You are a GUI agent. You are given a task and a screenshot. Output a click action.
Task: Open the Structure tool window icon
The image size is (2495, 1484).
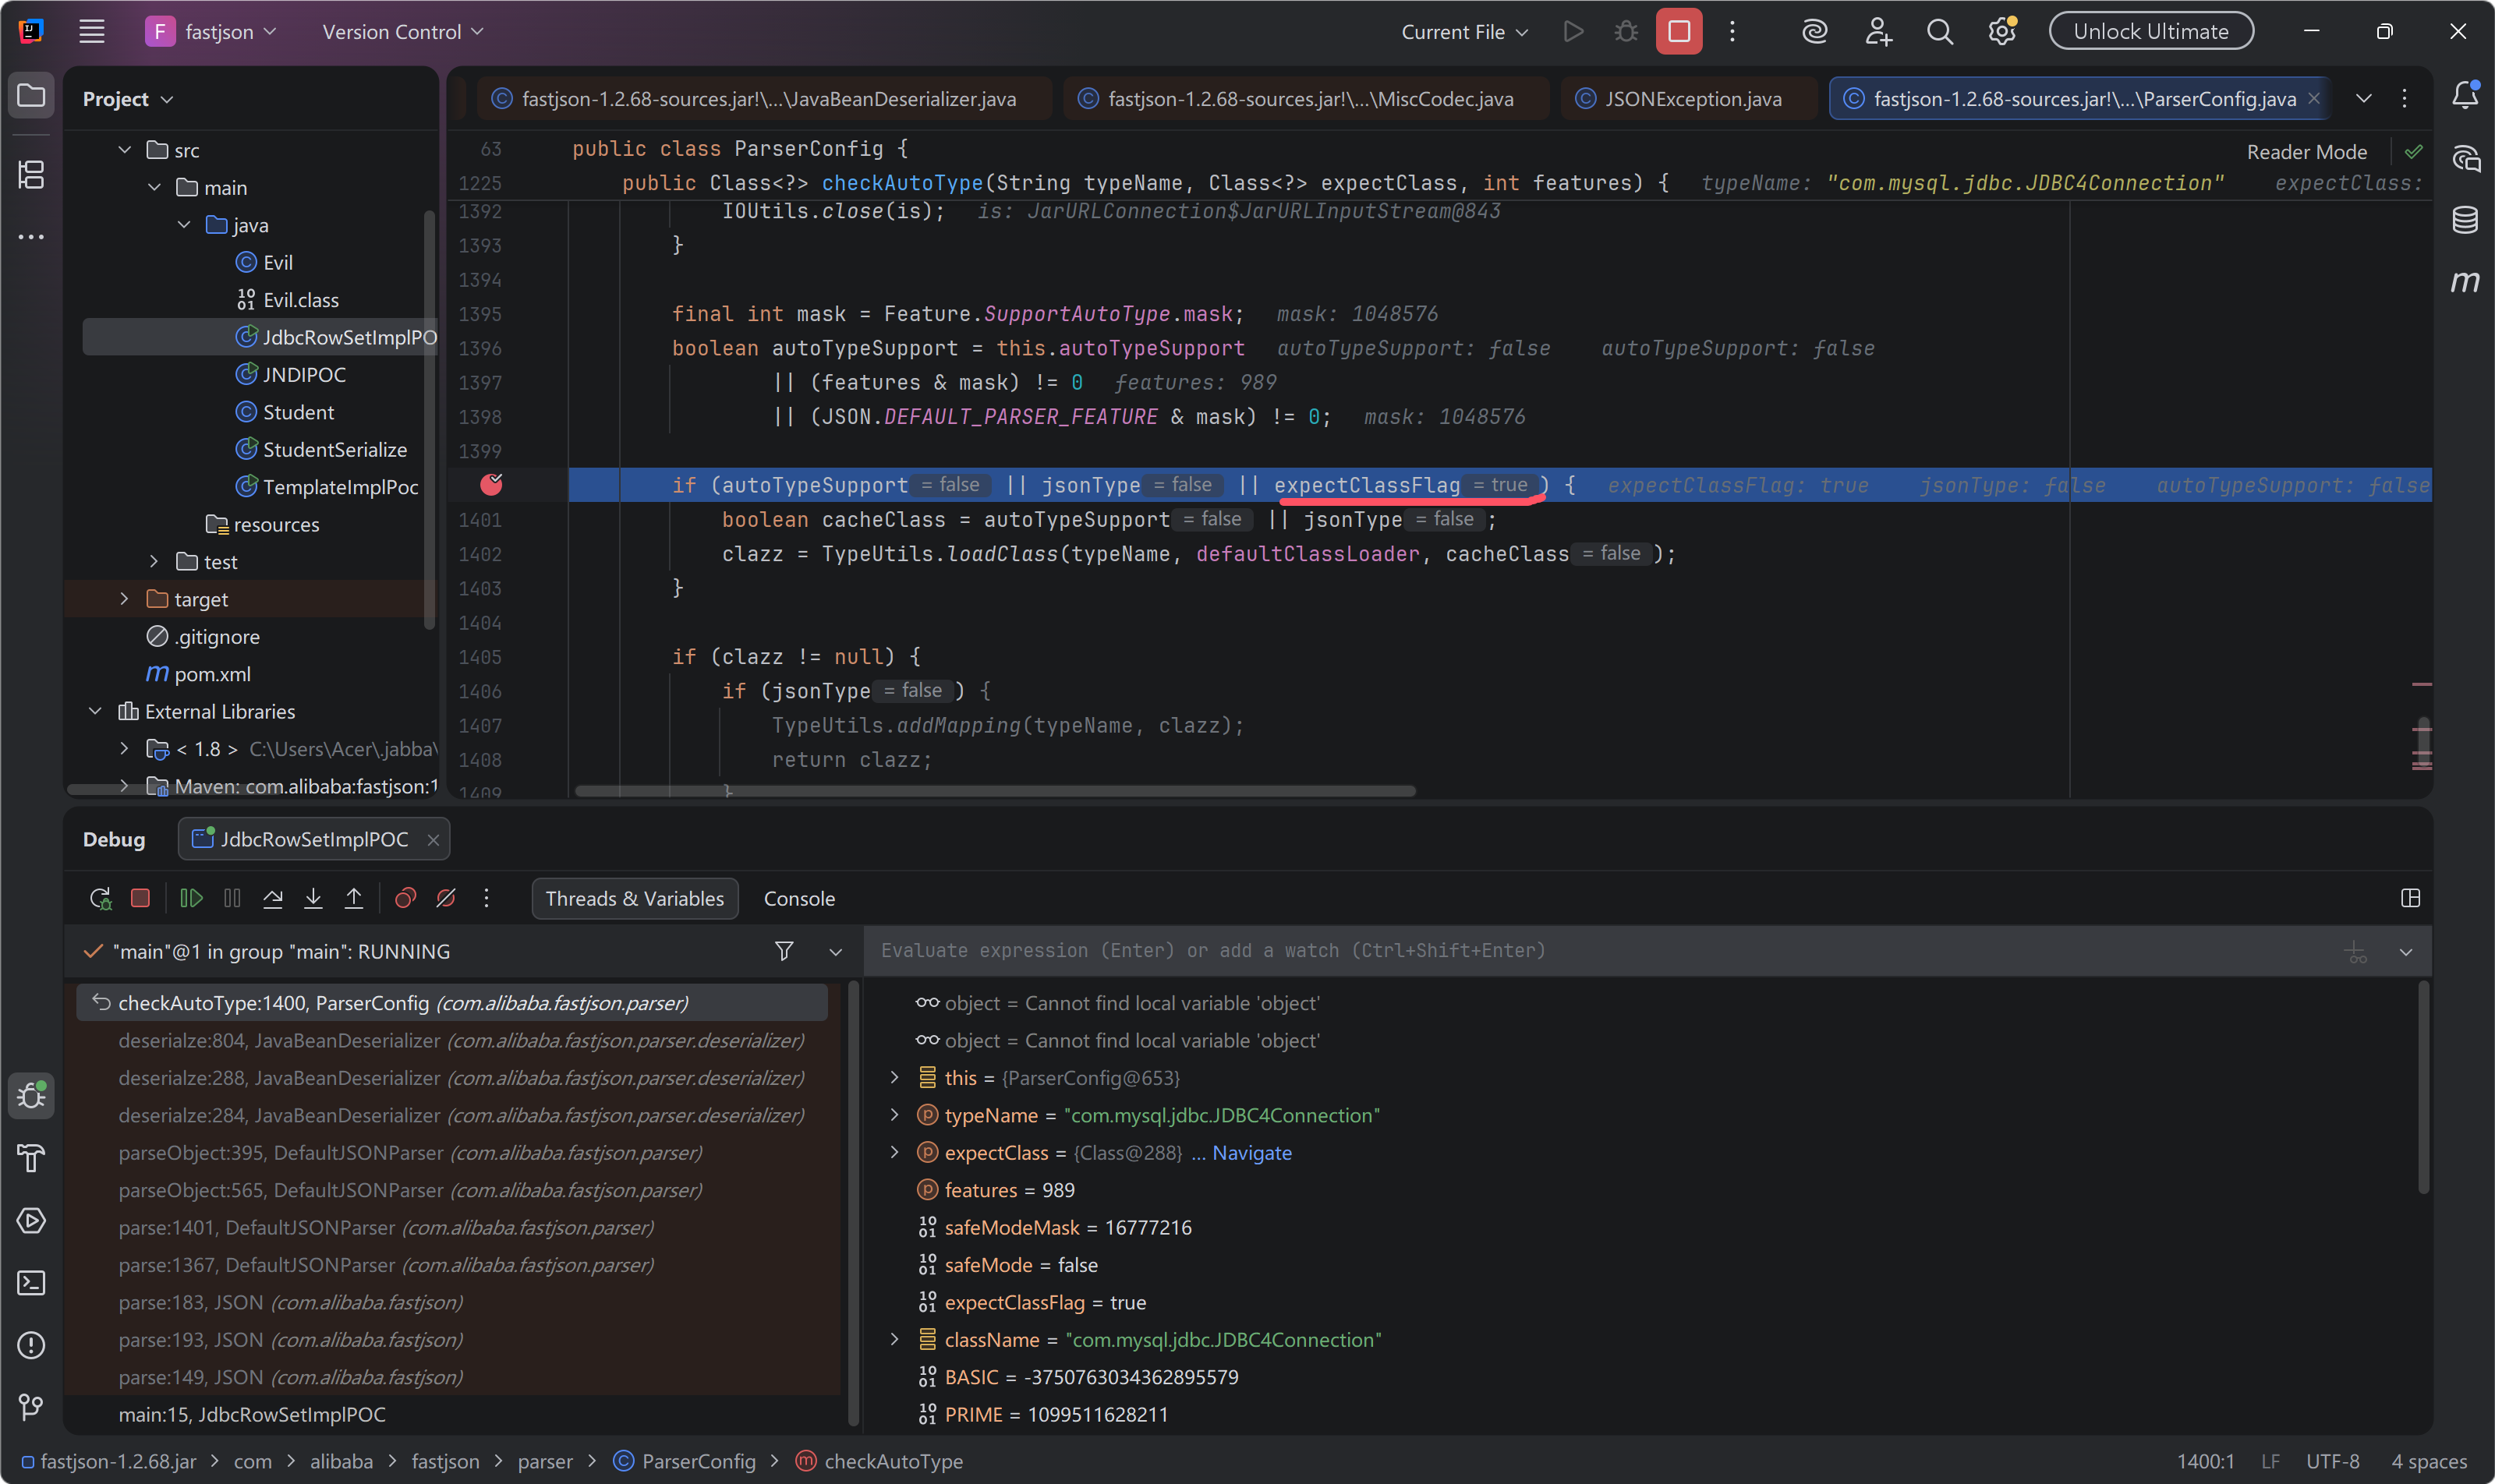31,175
